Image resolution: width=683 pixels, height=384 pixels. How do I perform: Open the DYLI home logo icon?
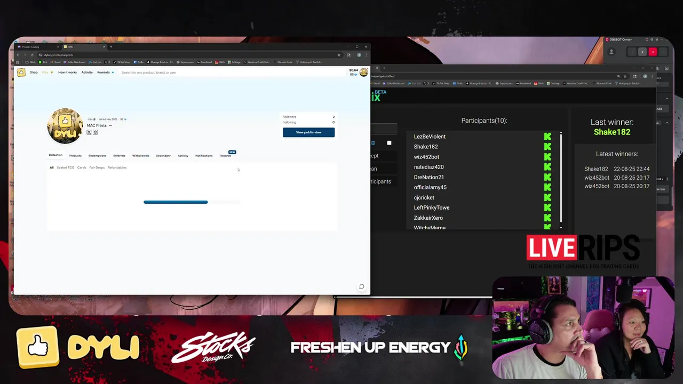pos(21,73)
